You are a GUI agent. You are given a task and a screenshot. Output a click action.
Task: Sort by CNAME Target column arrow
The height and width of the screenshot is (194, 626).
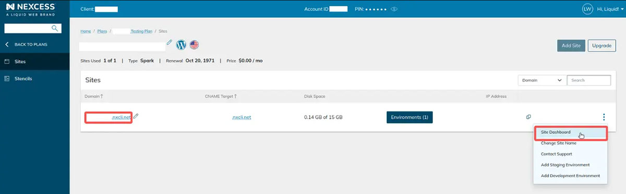tap(236, 96)
